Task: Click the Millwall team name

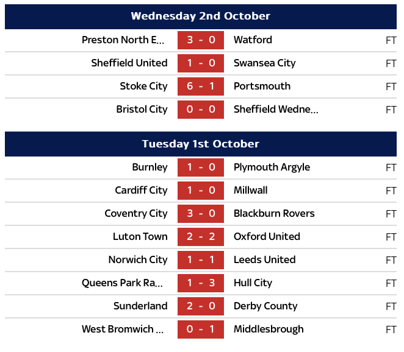Action: pyautogui.click(x=250, y=191)
